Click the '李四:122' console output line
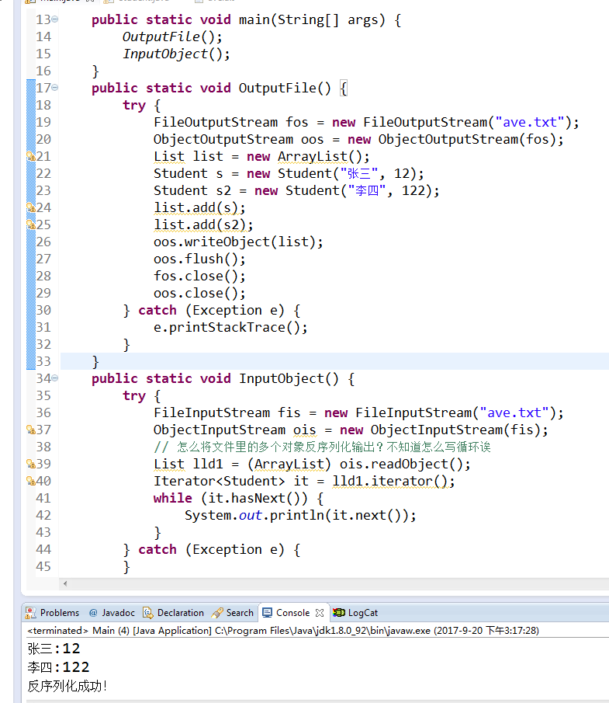609x703 pixels. (59, 667)
